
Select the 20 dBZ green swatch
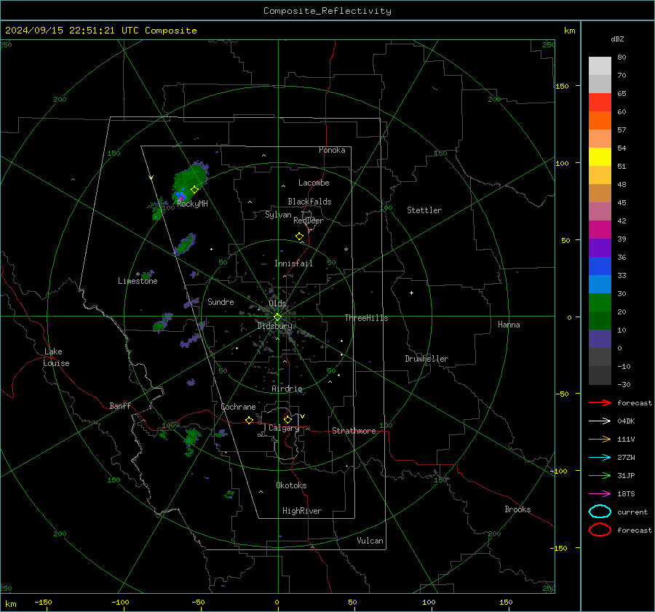[600, 302]
